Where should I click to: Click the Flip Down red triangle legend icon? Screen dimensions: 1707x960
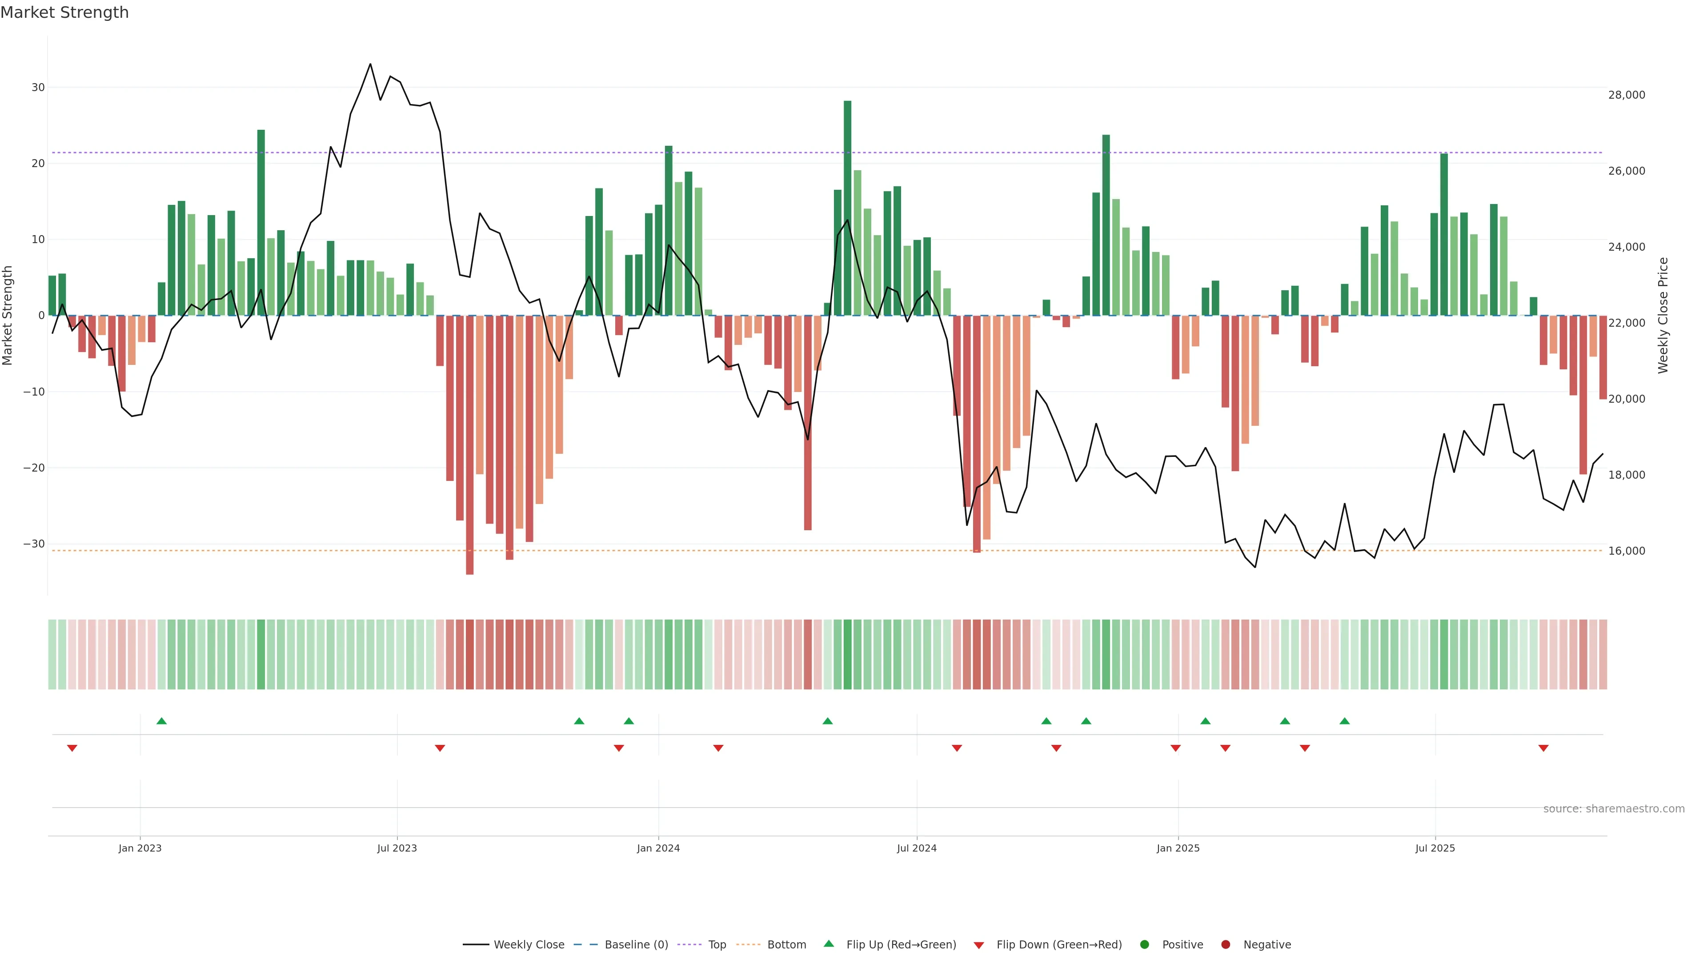pos(979,945)
